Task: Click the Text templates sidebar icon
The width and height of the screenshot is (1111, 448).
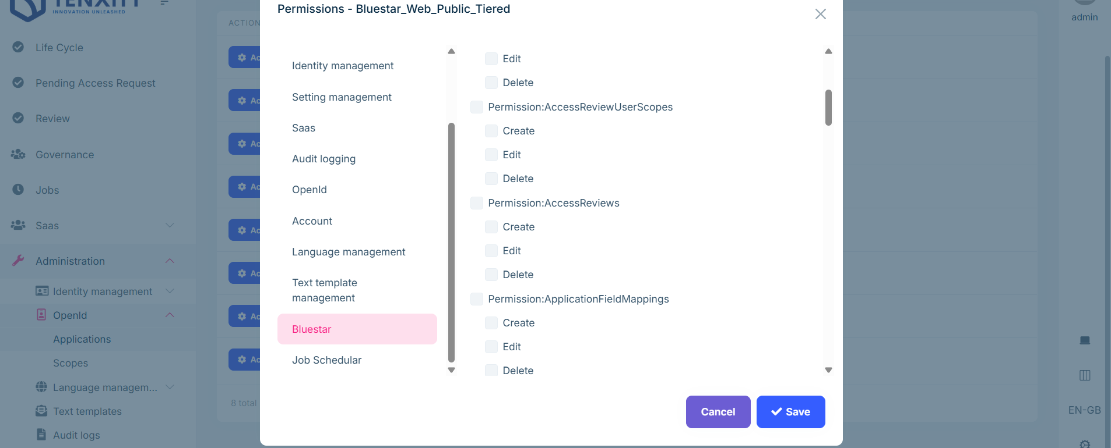Action: 41,411
